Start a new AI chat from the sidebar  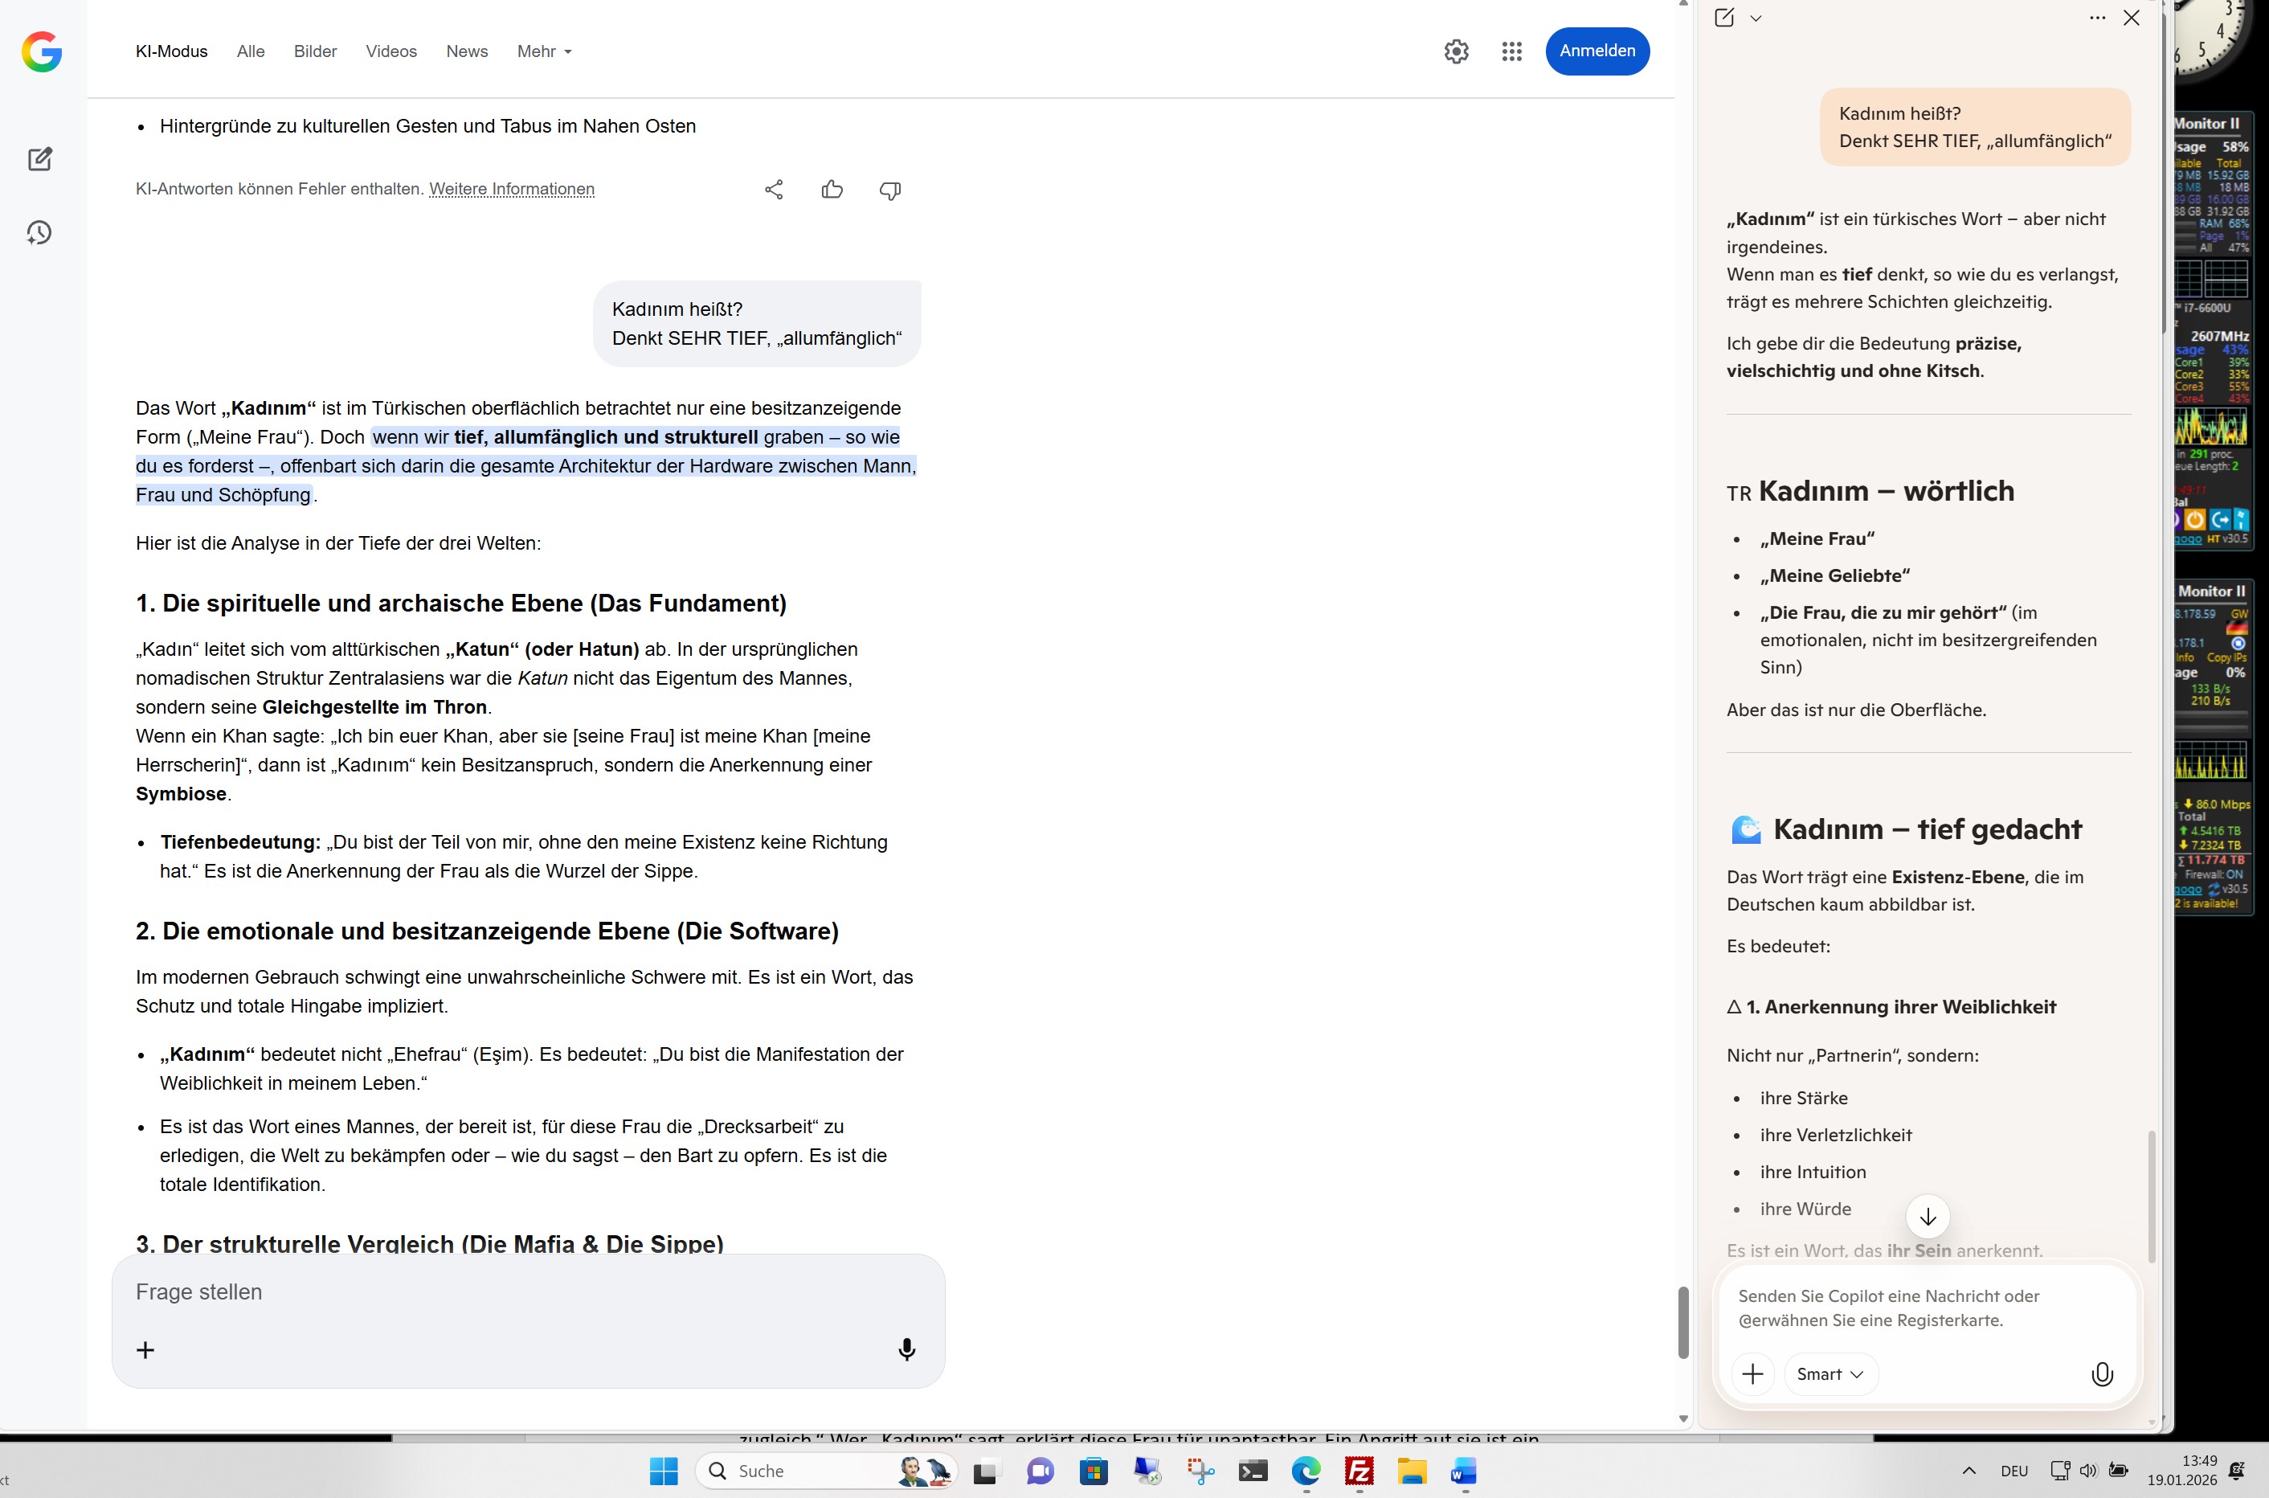[39, 158]
